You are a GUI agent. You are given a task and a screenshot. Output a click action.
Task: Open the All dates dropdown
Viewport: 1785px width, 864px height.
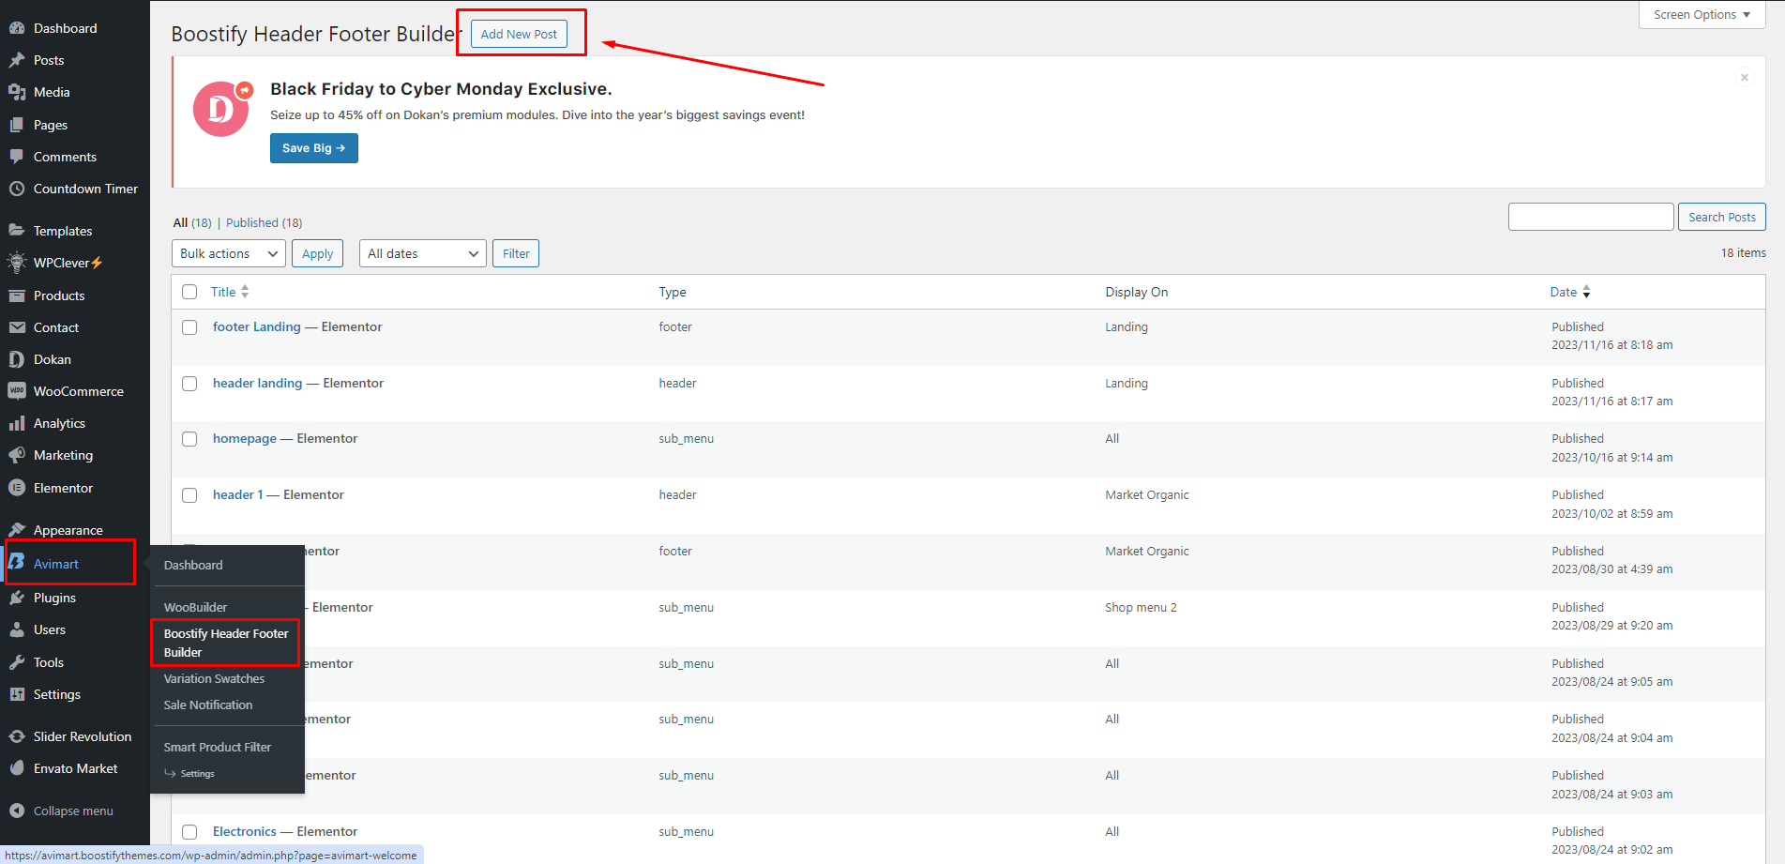tap(423, 253)
